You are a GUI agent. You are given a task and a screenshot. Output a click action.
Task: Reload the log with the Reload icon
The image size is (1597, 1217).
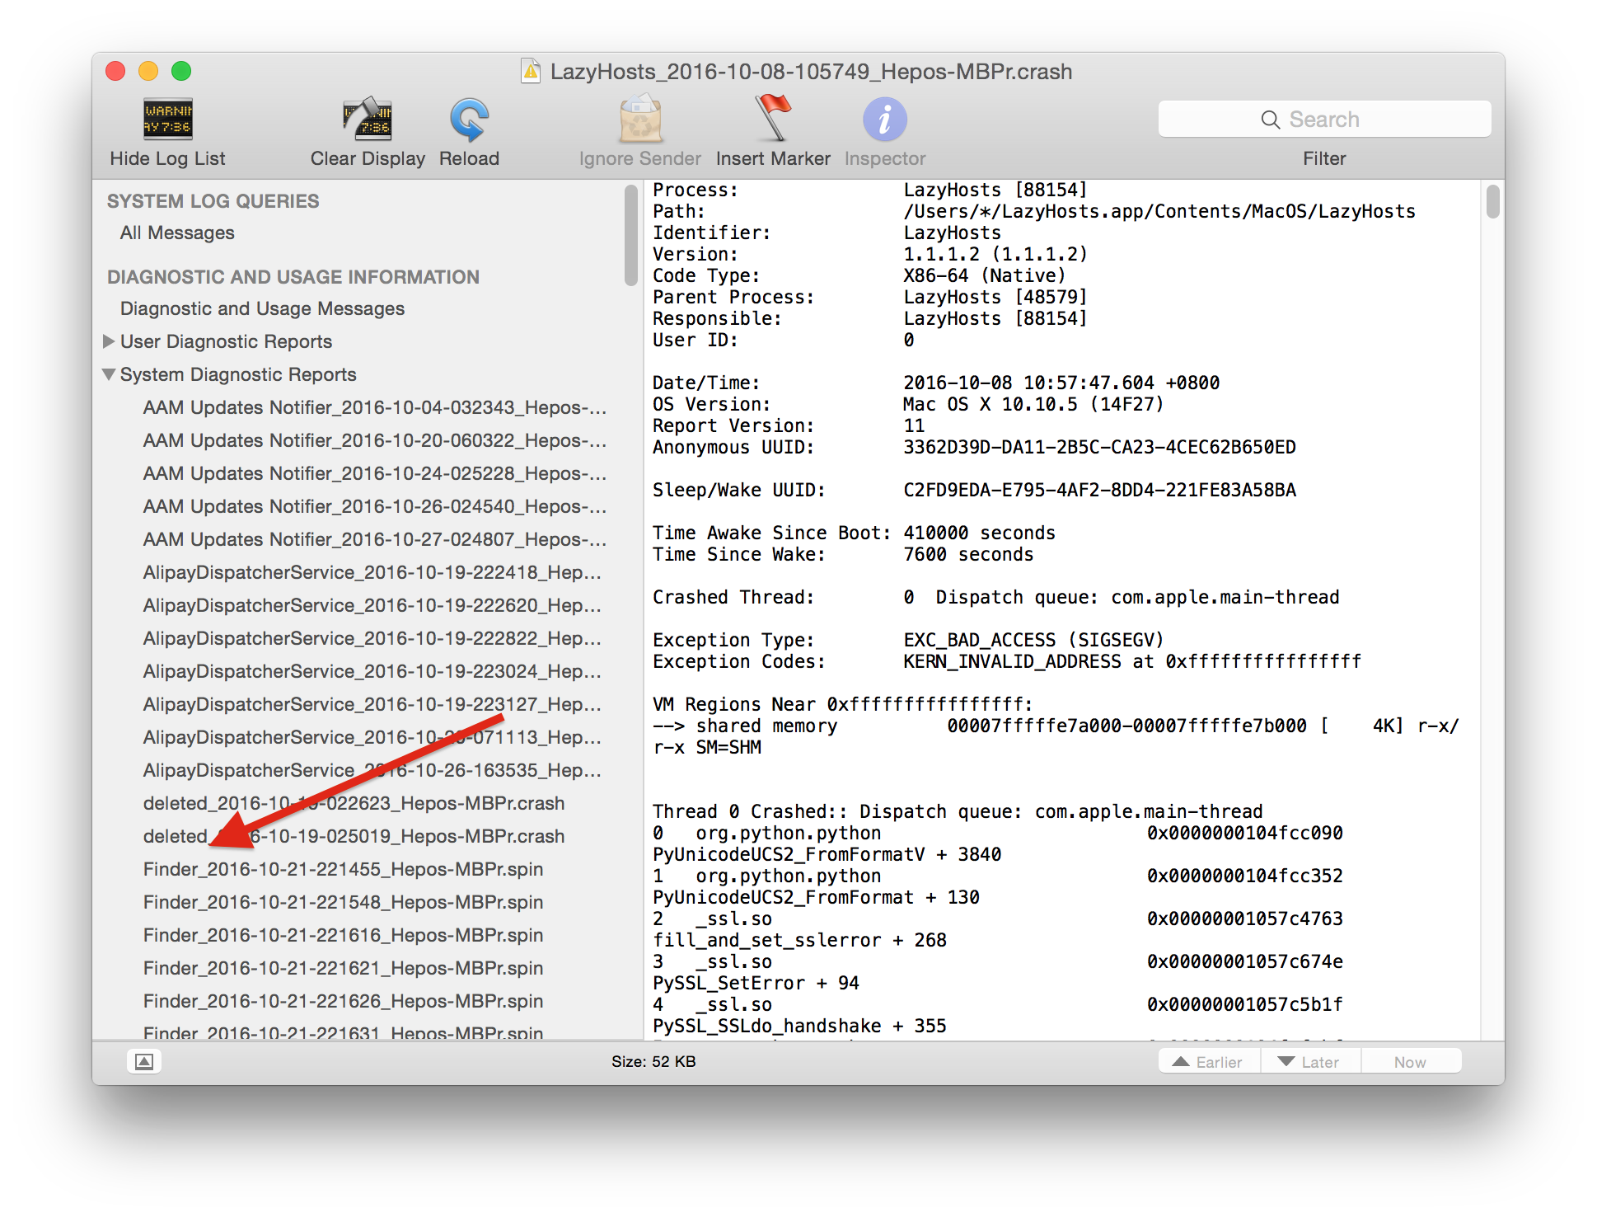[x=469, y=120]
